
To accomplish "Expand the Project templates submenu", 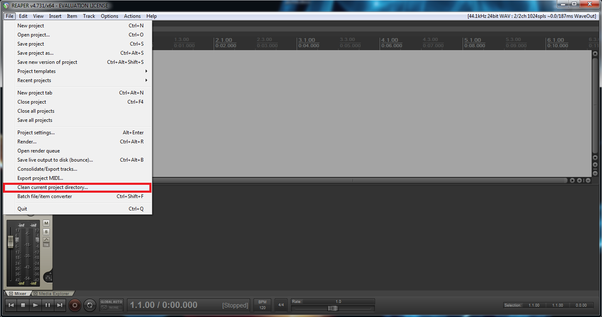I will point(82,71).
